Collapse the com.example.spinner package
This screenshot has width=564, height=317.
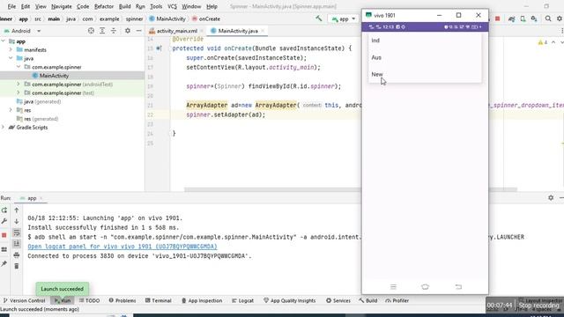19,67
